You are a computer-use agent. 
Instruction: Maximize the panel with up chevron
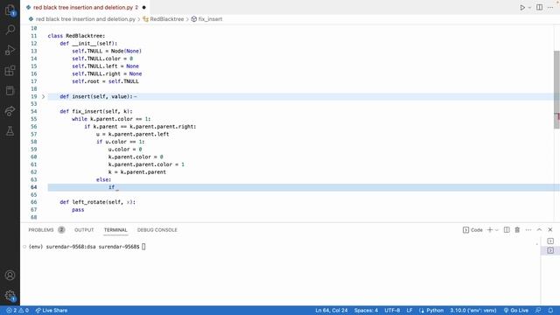539,230
